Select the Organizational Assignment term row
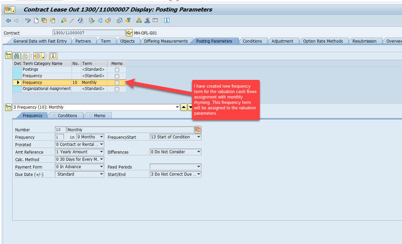 [46, 89]
